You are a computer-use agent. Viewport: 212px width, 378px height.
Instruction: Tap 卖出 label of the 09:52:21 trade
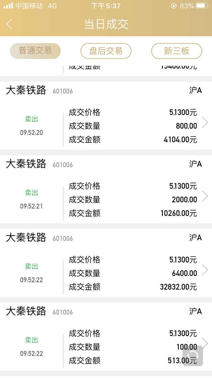32,193
